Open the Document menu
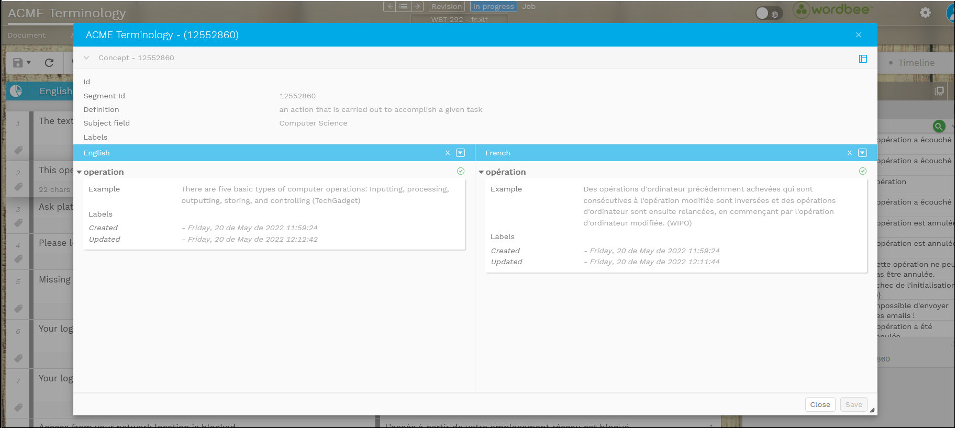956x430 pixels. (26, 36)
